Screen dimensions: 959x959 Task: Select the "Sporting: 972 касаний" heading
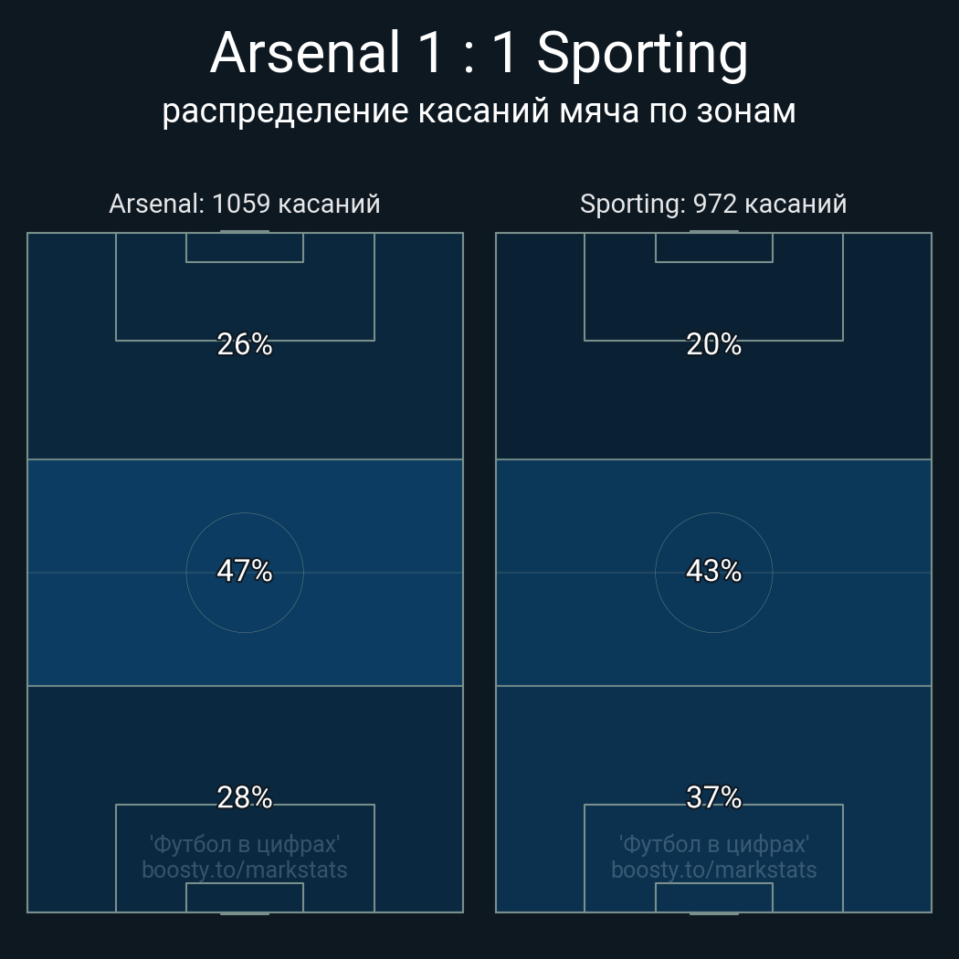tap(713, 204)
